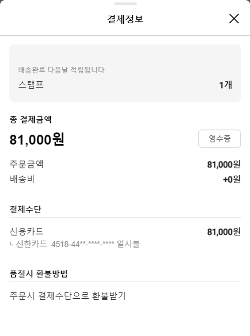The height and width of the screenshot is (336, 250).
Task: Click the 81,000원 value beside 주문금액
Action: (x=223, y=164)
